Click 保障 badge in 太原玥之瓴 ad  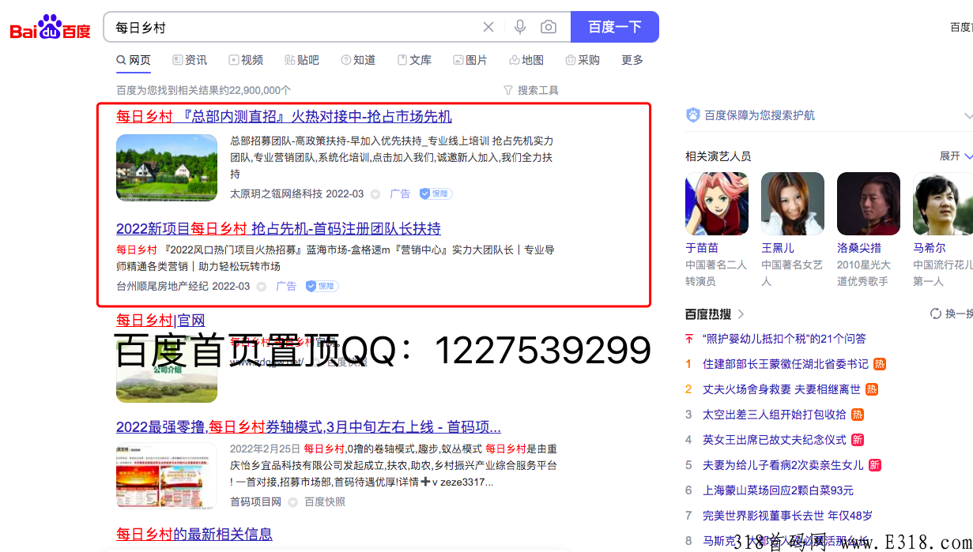tap(436, 193)
